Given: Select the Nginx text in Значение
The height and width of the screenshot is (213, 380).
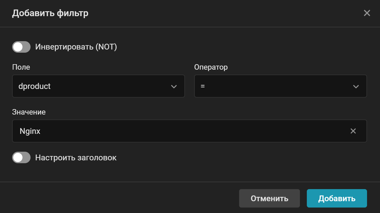Looking at the screenshot, I should click(29, 131).
